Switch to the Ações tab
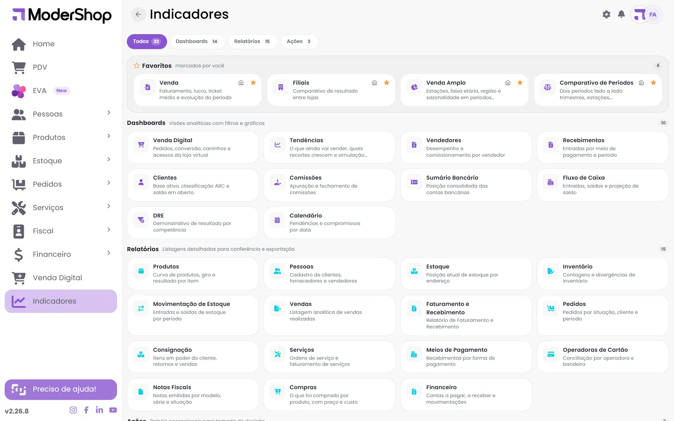This screenshot has height=421, width=674. pyautogui.click(x=299, y=42)
